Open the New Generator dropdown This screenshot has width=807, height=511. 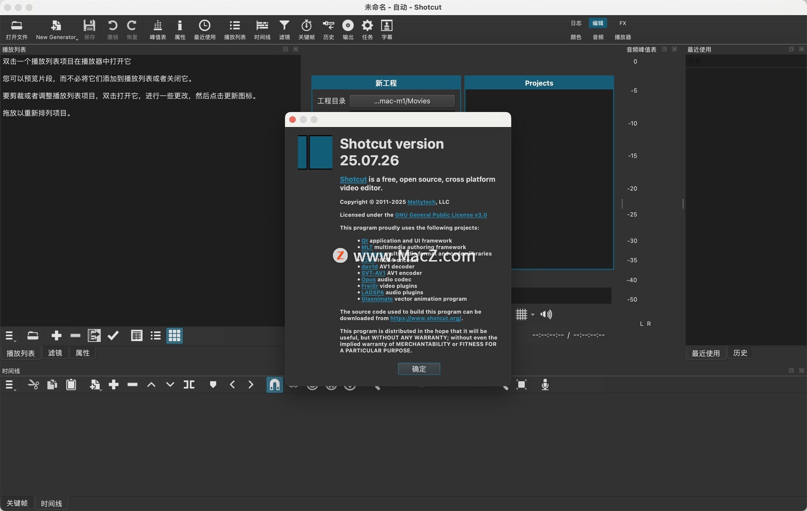click(56, 29)
